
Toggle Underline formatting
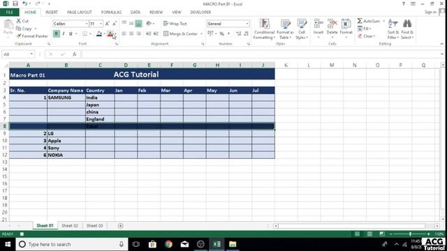pos(71,33)
